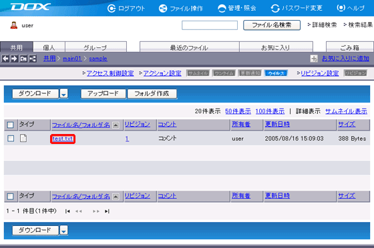Open アクセス制御設定 link
374x248 pixels.
tap(110, 73)
